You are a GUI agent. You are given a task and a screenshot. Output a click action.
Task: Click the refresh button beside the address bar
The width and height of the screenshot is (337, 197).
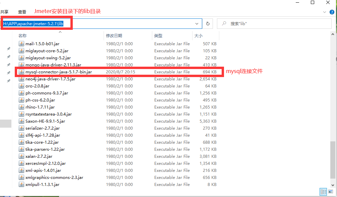pos(208,24)
